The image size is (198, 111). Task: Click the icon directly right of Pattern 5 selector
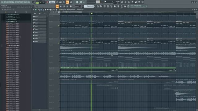[98, 6]
